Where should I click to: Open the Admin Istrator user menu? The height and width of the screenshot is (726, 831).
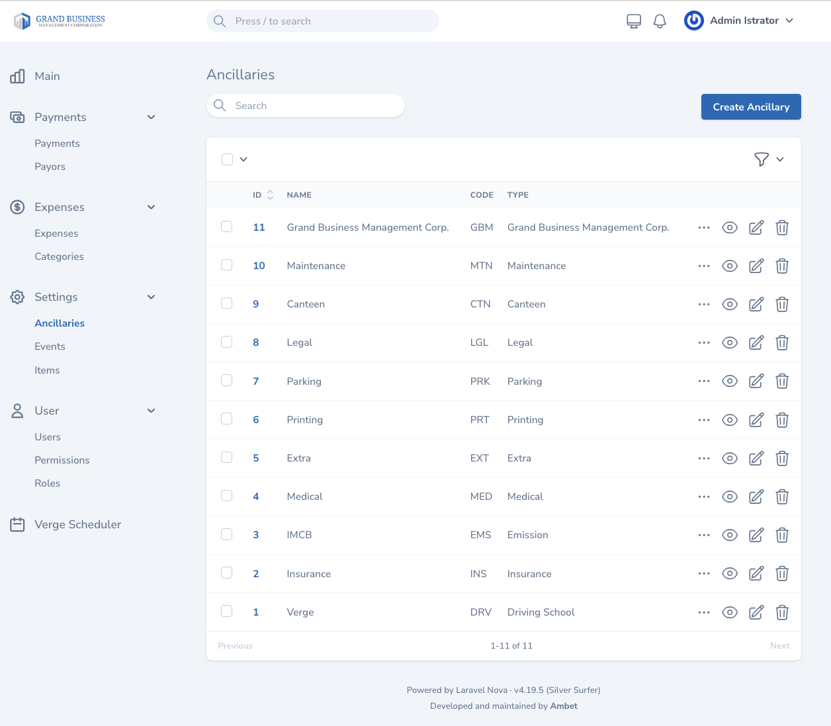(x=739, y=21)
